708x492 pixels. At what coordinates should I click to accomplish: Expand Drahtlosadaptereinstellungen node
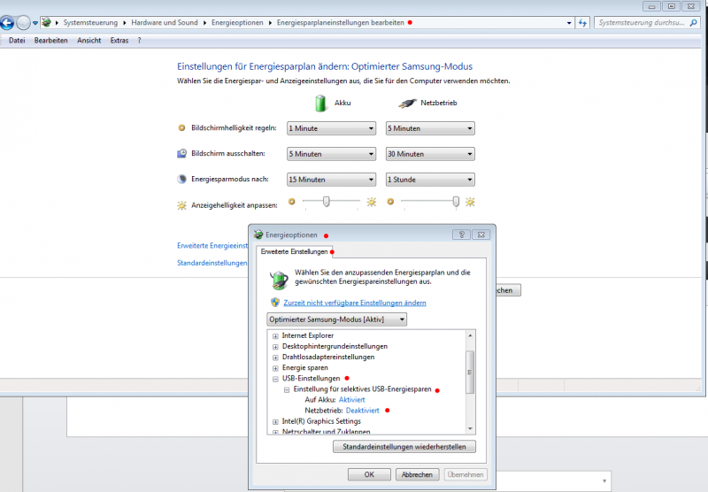(275, 357)
